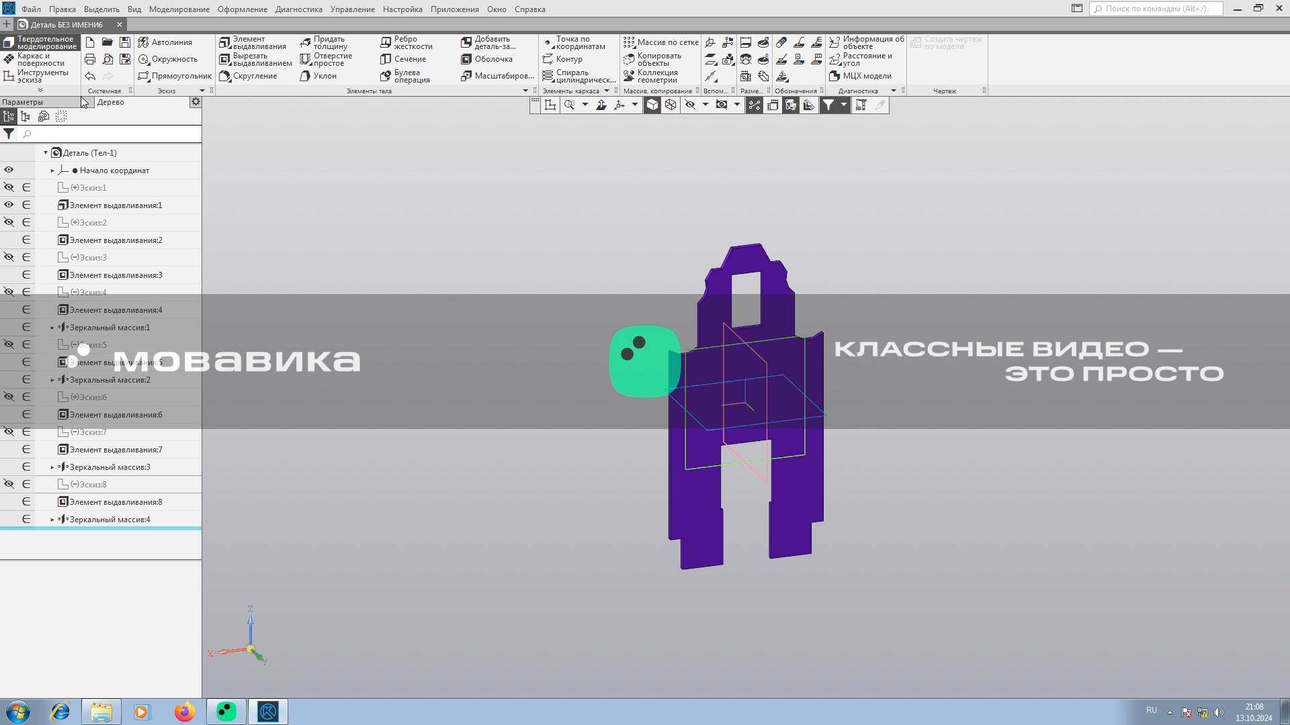Open the Приложения menu
This screenshot has height=725, width=1290.
pos(455,9)
